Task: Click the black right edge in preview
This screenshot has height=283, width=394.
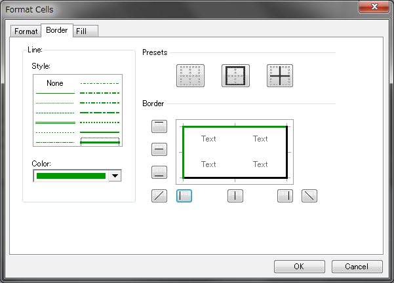Action: click(286, 152)
